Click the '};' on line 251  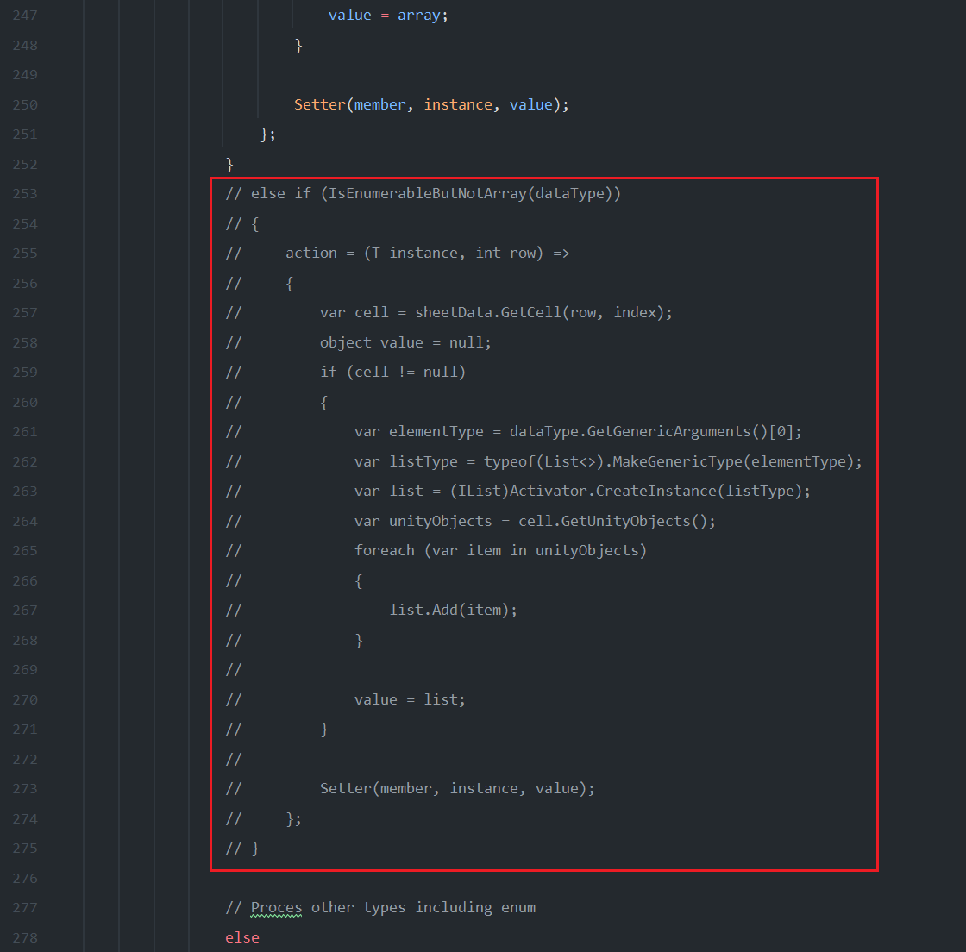[x=267, y=135]
